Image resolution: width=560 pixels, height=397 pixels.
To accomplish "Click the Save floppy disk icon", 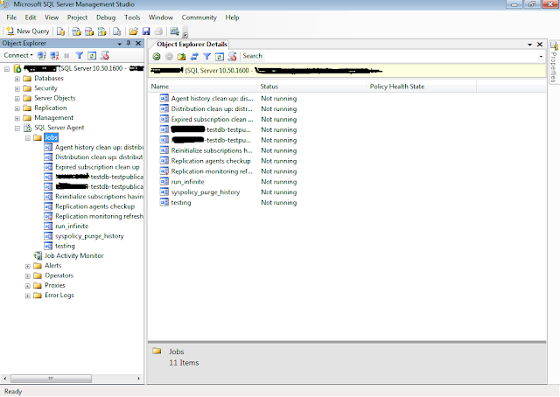I will coord(146,31).
